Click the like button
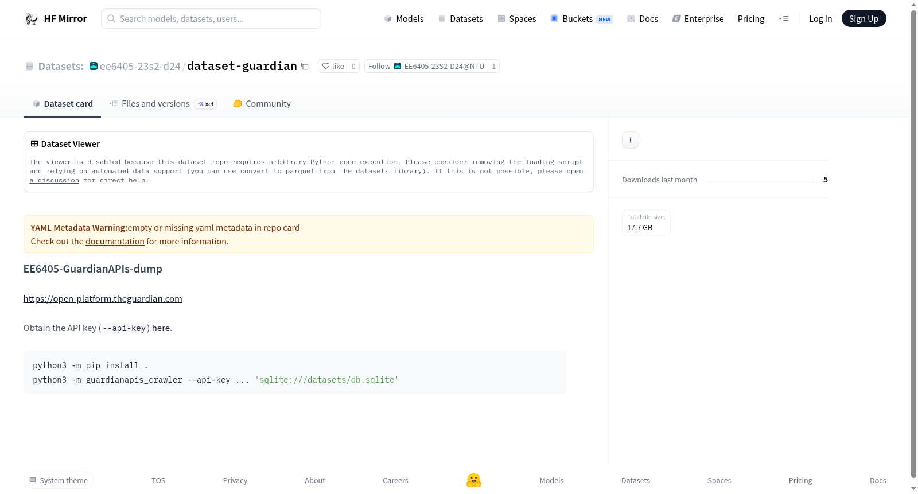This screenshot has height=494, width=918. [x=333, y=66]
